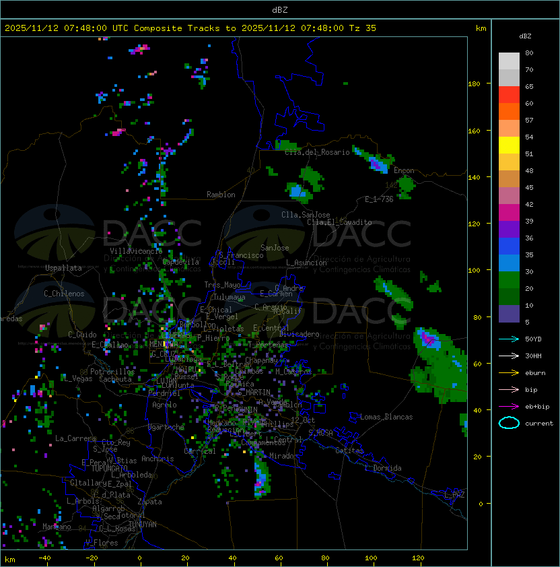Click the 'Cacheuta' map label
The width and height of the screenshot is (560, 567).
[115, 379]
